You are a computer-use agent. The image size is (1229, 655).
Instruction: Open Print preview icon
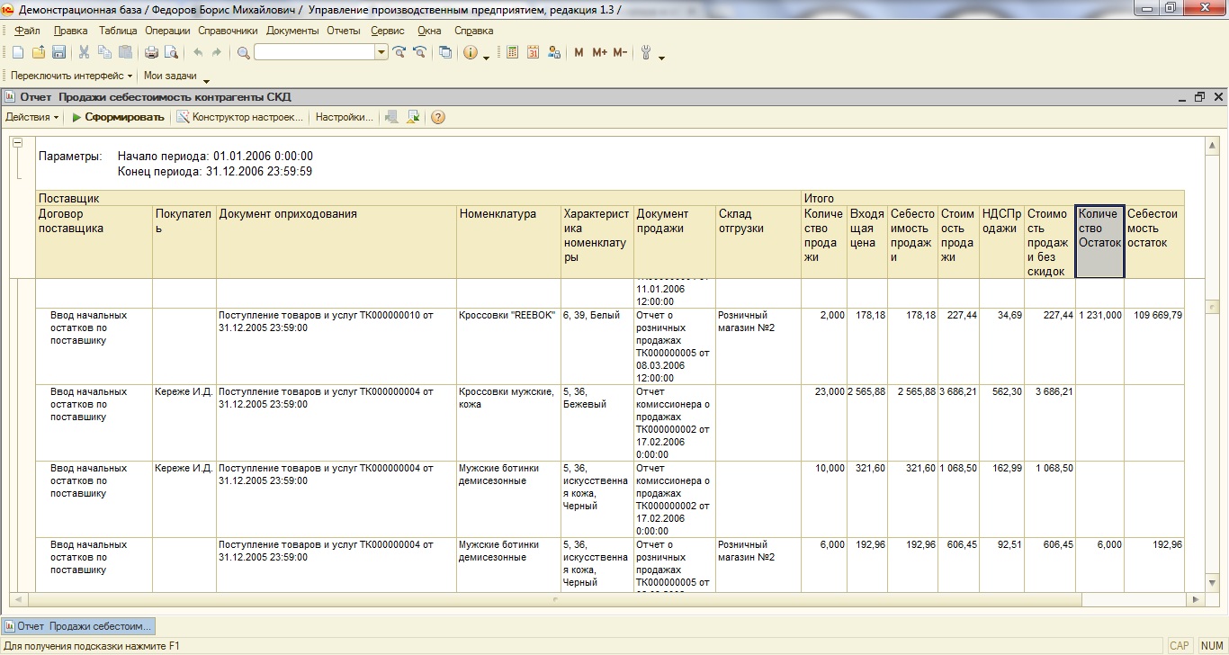click(171, 53)
